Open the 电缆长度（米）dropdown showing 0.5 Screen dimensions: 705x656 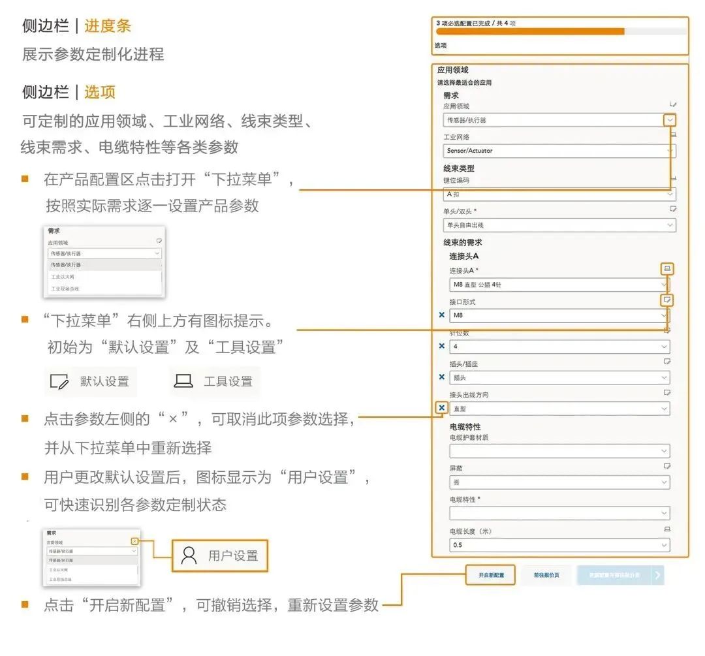click(559, 544)
